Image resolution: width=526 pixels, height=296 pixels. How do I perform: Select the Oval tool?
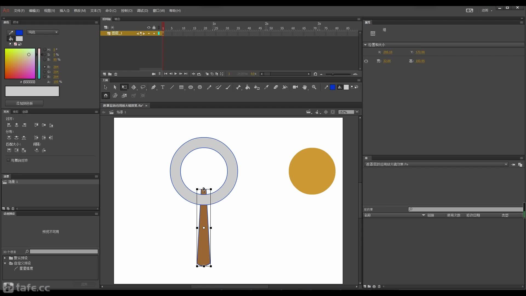(x=191, y=87)
